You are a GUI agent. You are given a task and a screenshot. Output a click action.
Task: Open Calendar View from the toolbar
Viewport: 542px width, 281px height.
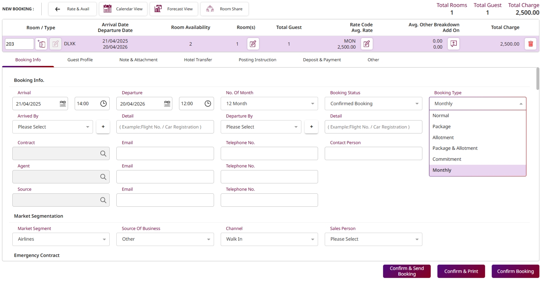pyautogui.click(x=123, y=9)
